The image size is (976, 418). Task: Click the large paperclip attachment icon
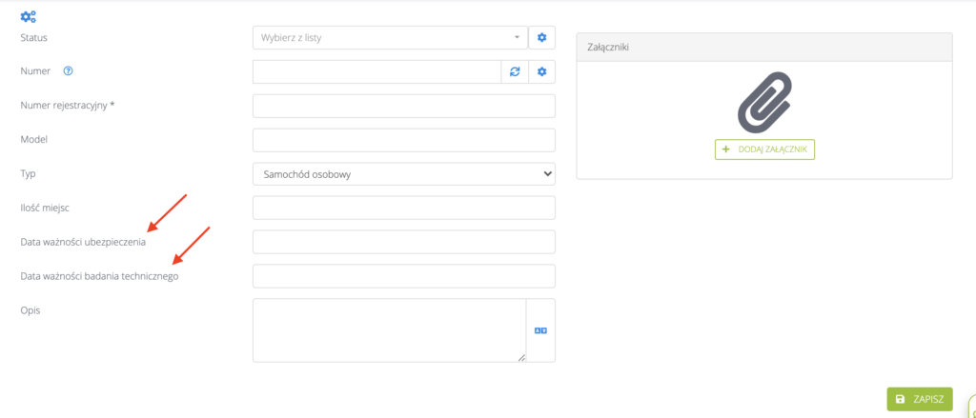click(764, 101)
